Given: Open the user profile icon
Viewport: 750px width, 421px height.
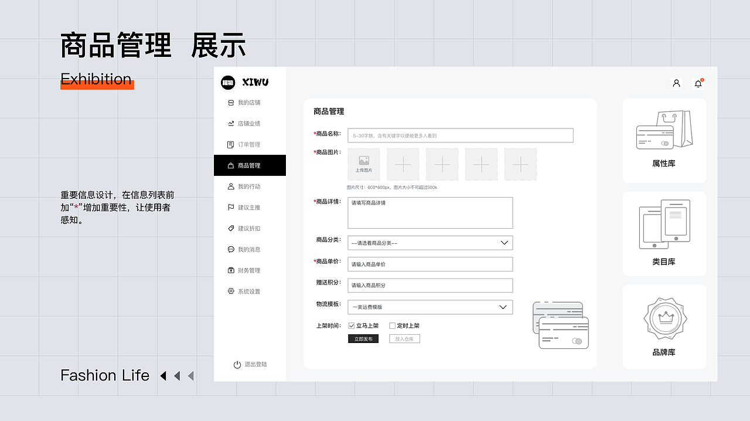Looking at the screenshot, I should [676, 83].
